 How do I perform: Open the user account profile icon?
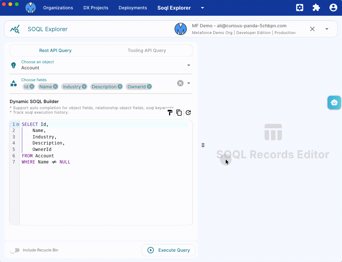click(x=333, y=8)
